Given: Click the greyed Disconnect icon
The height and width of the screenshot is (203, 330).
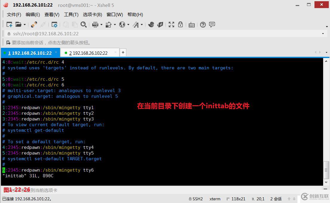Looking at the screenshot, I should 43,25.
